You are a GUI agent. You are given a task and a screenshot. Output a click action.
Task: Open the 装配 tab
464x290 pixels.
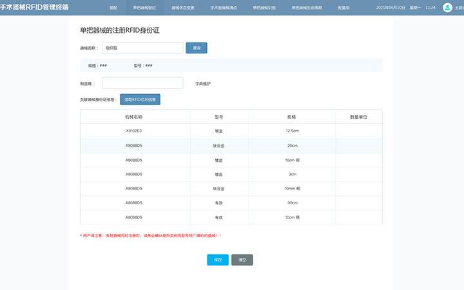click(x=114, y=8)
